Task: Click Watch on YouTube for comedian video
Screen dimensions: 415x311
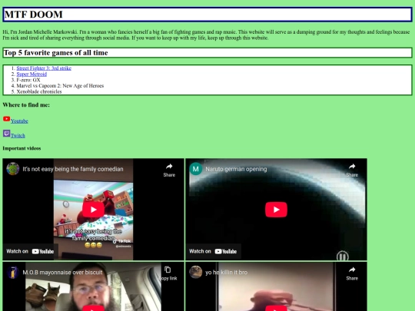Action: tap(30, 252)
